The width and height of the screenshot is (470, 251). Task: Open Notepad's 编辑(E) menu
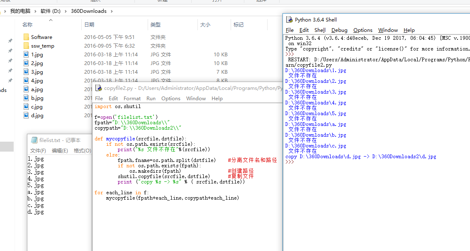click(60, 151)
